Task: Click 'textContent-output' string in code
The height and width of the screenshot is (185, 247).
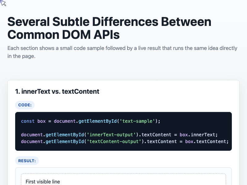Action: pos(114,142)
